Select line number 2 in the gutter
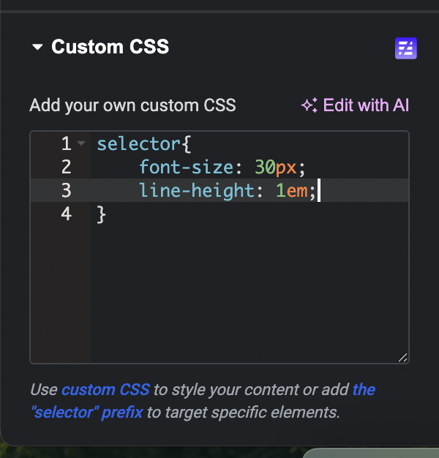 (x=67, y=168)
